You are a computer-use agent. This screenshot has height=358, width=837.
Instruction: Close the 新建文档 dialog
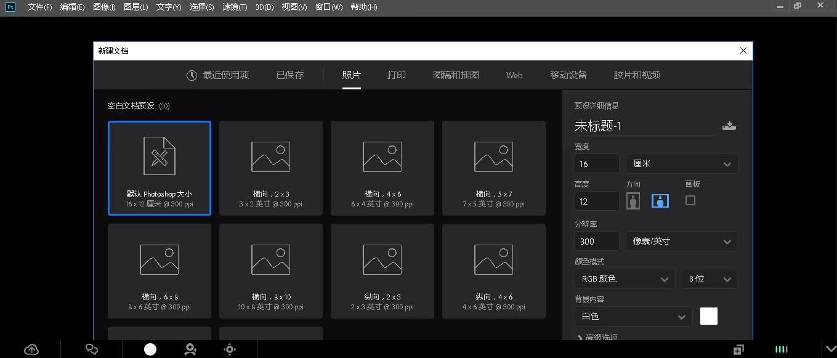click(743, 51)
